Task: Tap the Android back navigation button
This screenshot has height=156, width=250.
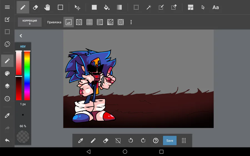Action: (89, 152)
